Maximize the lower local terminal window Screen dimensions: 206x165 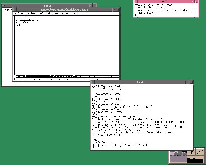click(x=191, y=82)
